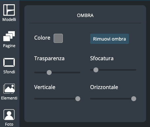Click the Sfocatura slider handle
Screen dimensions: 150x127
point(96,70)
